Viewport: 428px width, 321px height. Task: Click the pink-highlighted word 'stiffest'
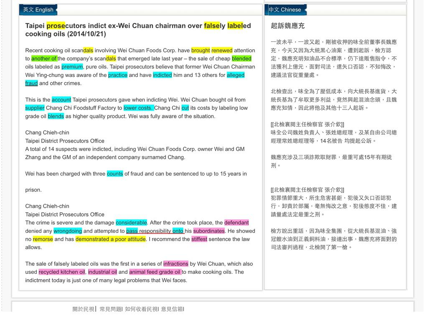[x=199, y=239]
